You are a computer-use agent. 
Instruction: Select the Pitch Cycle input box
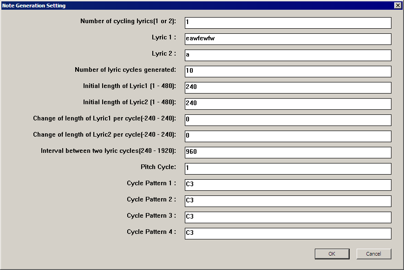coord(288,169)
